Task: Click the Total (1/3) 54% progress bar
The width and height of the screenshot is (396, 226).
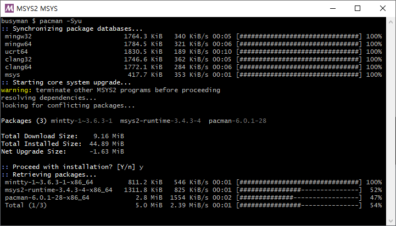Action: 299,205
